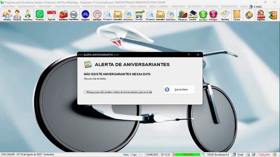Click the FpqSystem link in the status bar

pyautogui.click(x=265, y=155)
